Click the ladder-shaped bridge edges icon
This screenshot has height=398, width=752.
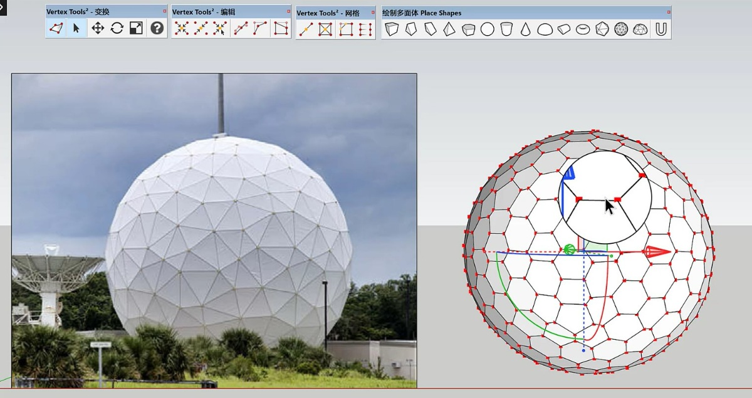click(365, 29)
